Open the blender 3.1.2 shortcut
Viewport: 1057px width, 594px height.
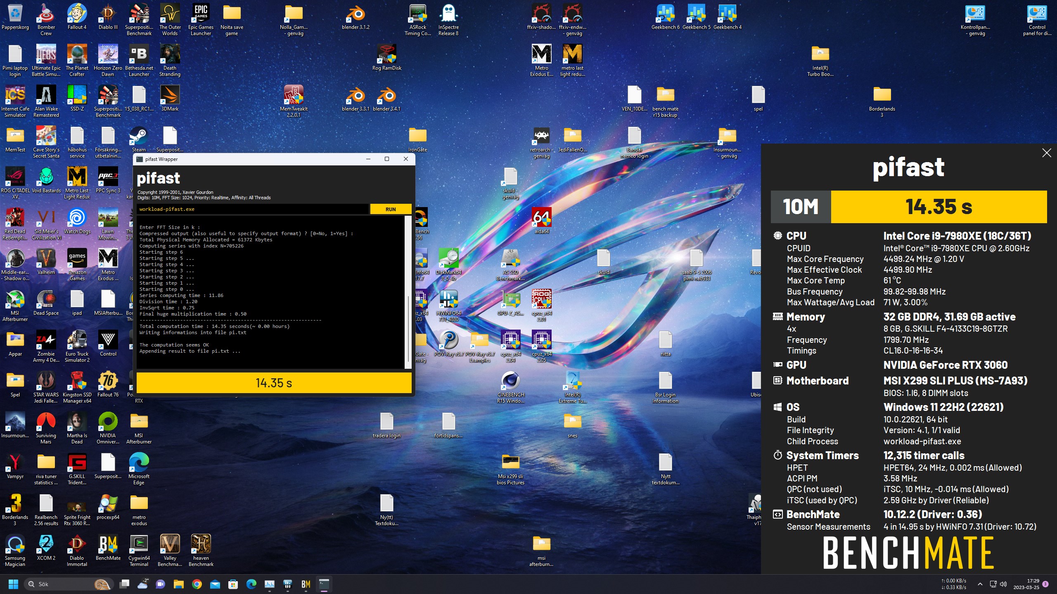click(x=355, y=18)
